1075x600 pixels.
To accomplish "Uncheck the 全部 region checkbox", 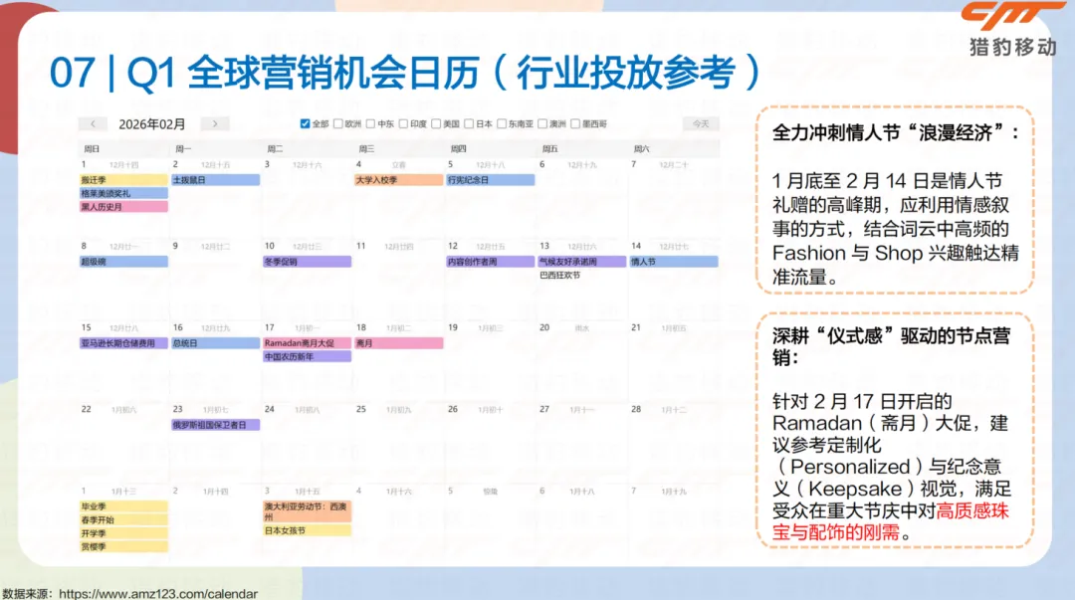I will [306, 124].
